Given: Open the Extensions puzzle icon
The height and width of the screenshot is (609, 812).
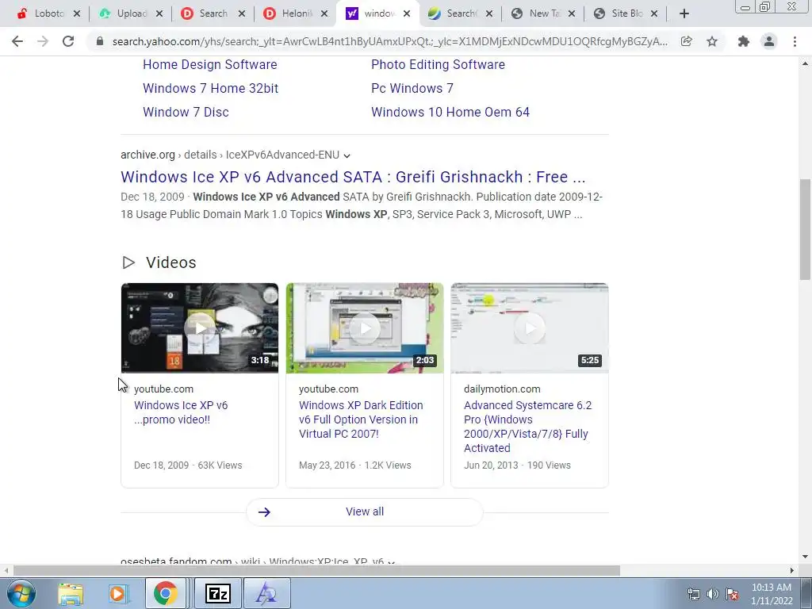Looking at the screenshot, I should click(744, 41).
